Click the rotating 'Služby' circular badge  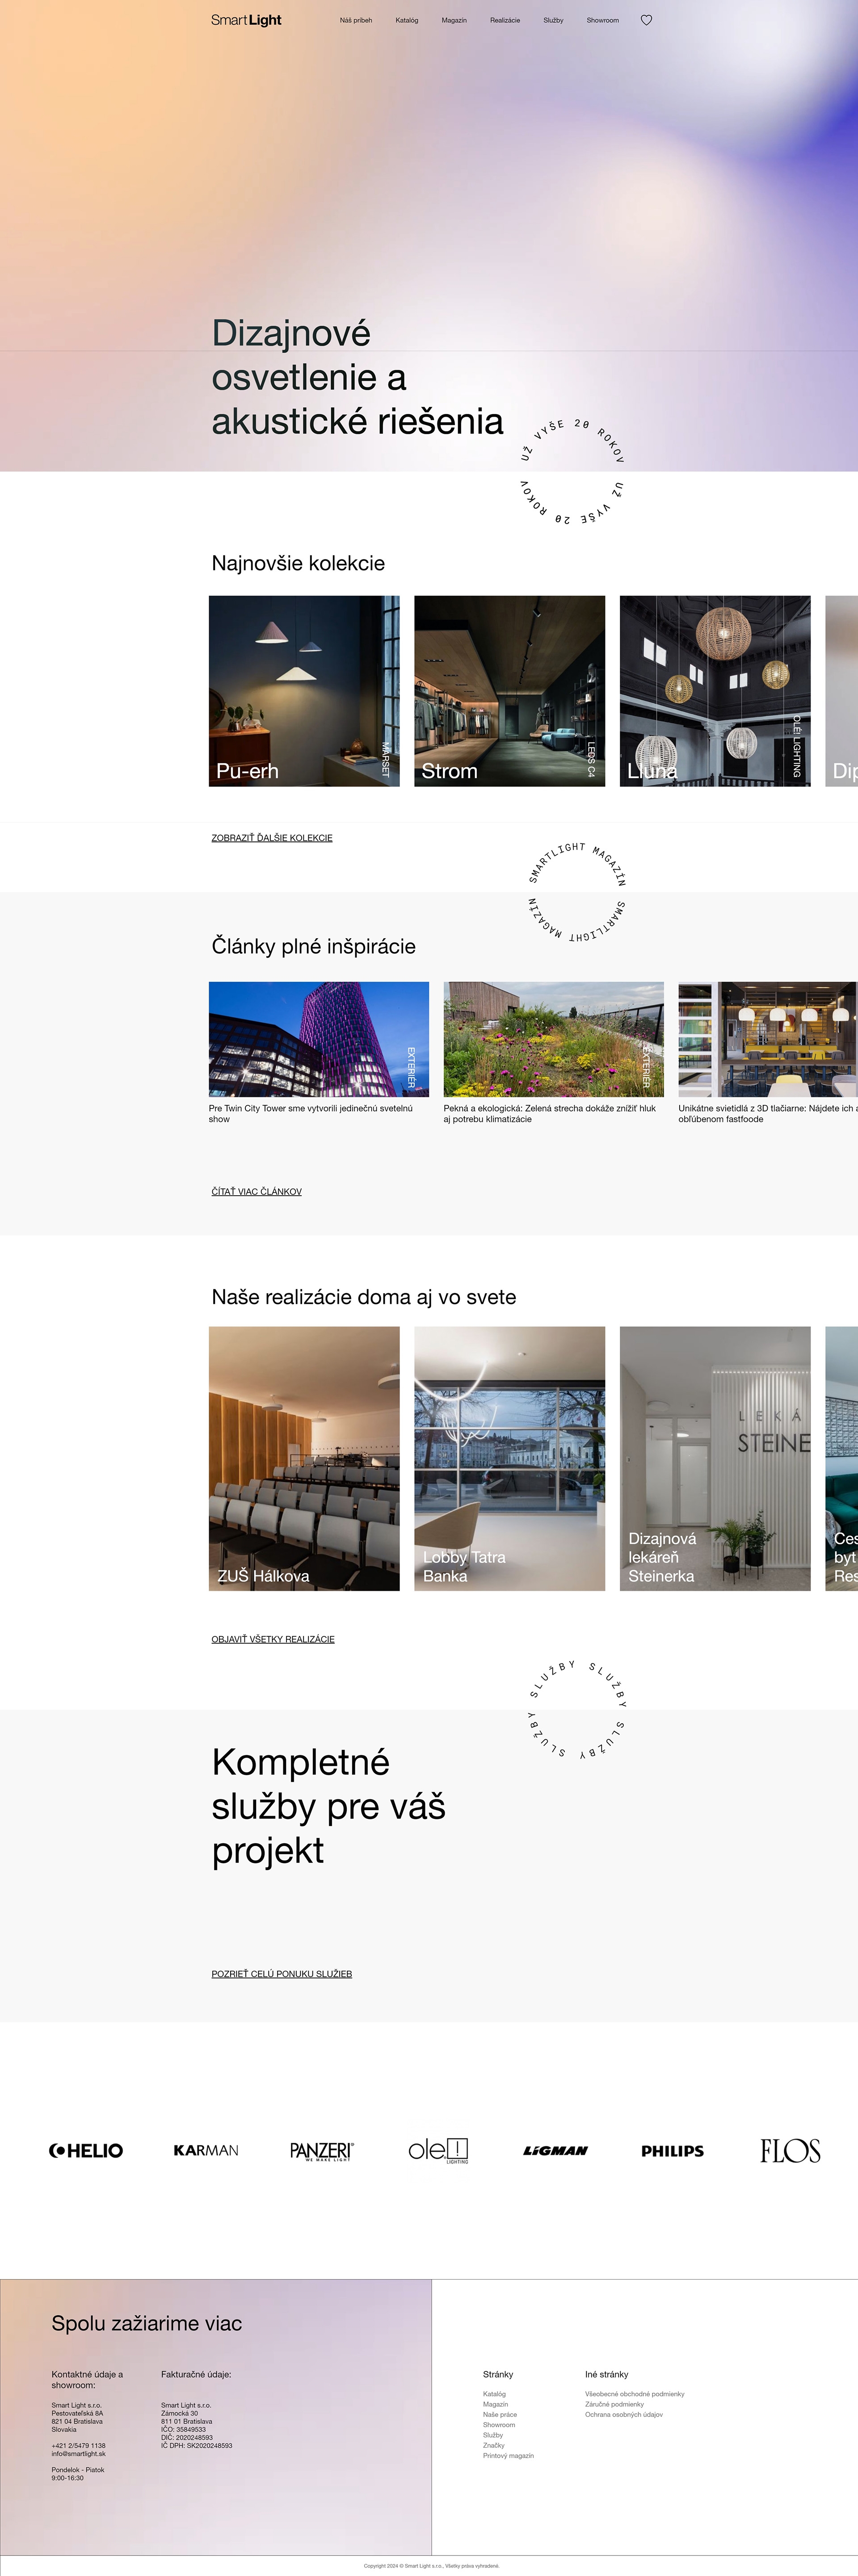[x=577, y=1710]
